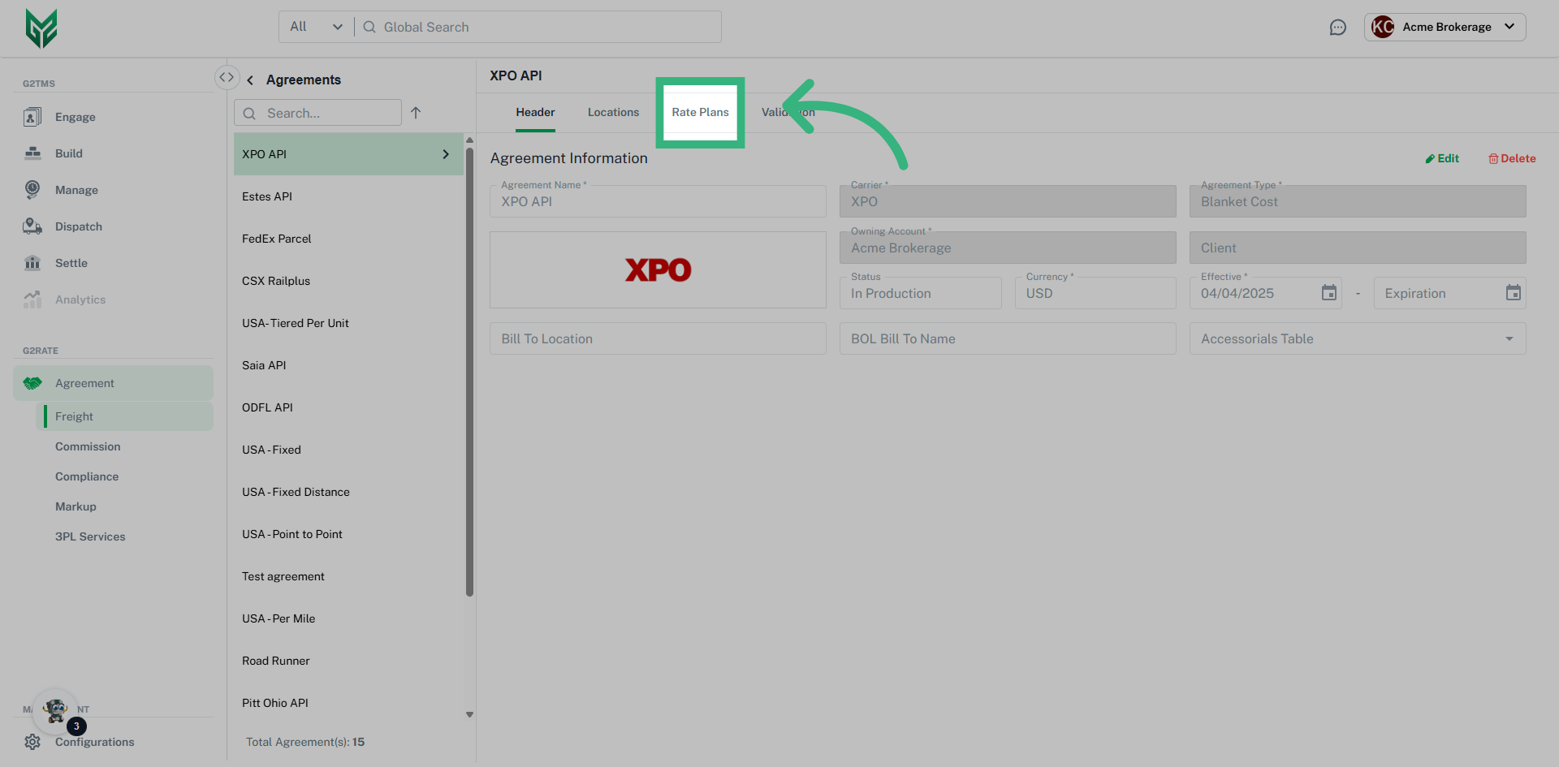Expand the Accessorials Table dropdown
Image resolution: width=1559 pixels, height=767 pixels.
(1509, 338)
